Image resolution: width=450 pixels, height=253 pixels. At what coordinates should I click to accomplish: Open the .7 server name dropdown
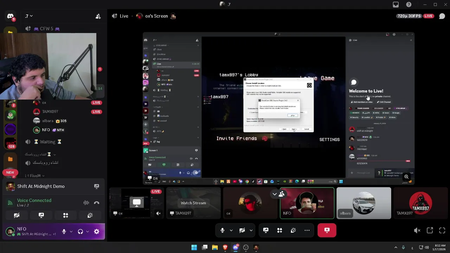29,16
